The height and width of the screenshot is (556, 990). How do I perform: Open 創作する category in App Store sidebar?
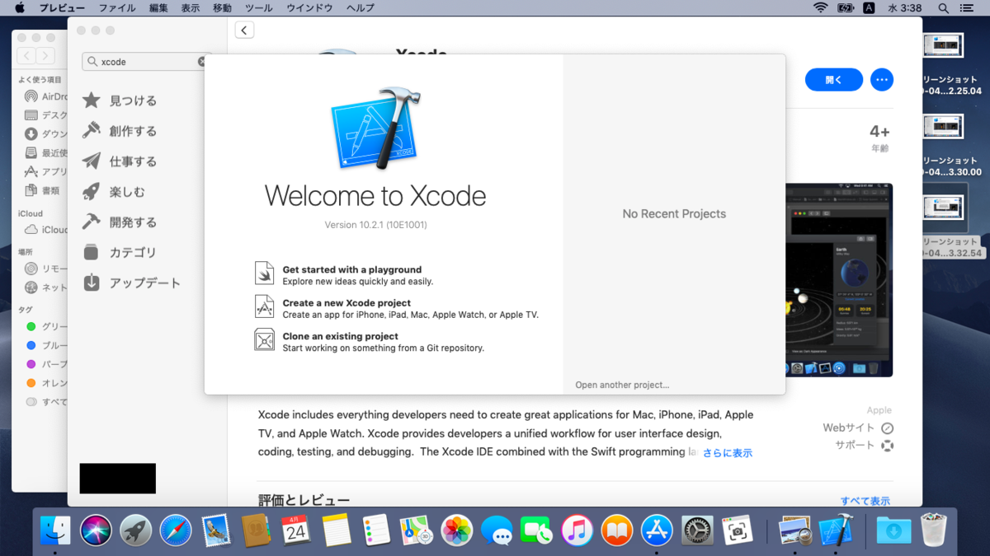[120, 131]
